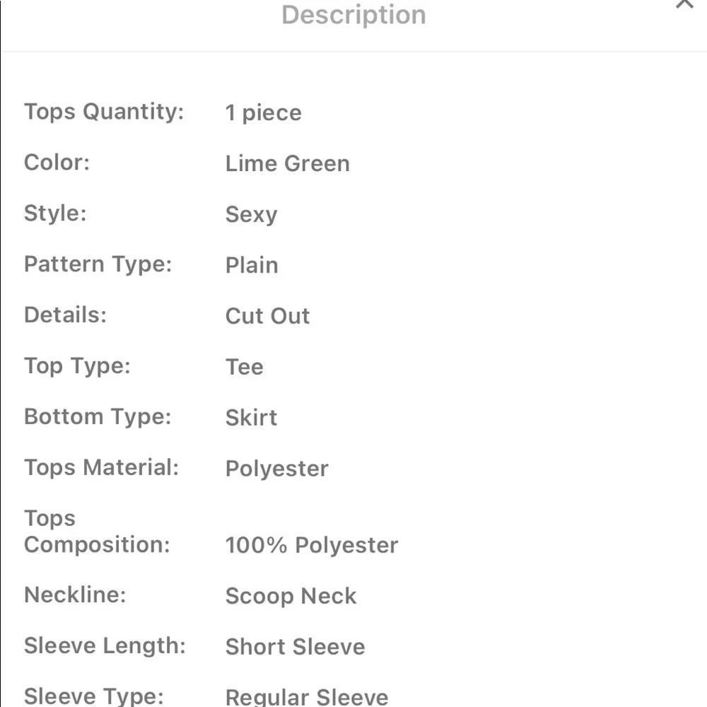Image resolution: width=707 pixels, height=707 pixels.
Task: Tap the Skirt bottom type value
Action: tap(251, 418)
